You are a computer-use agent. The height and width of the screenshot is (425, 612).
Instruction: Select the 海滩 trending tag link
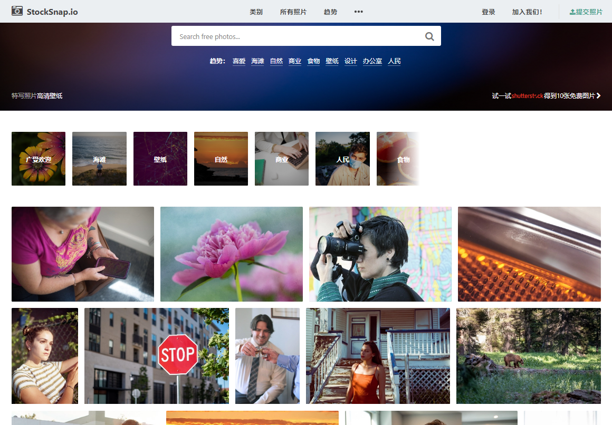click(x=257, y=61)
